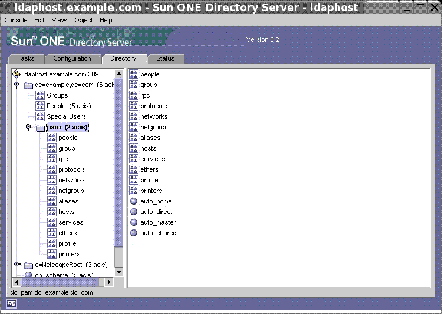Switch to the Status tab
Viewport: 442px width, 314px height.
(x=166, y=59)
